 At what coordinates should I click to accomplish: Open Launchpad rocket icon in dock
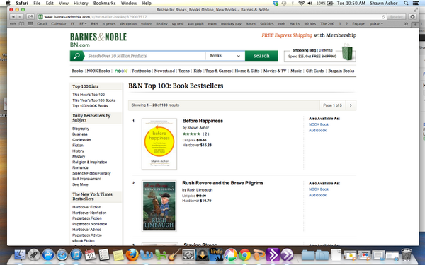tap(34, 254)
